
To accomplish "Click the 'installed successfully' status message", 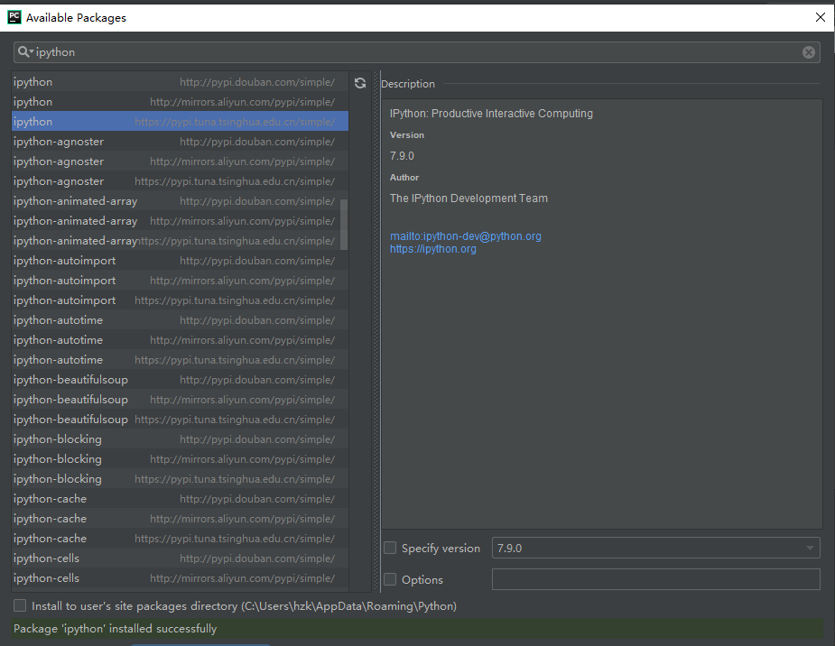I will [x=115, y=629].
